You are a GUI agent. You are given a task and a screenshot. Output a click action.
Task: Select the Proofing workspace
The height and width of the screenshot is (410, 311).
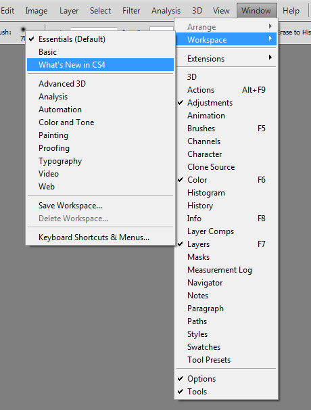(100, 148)
